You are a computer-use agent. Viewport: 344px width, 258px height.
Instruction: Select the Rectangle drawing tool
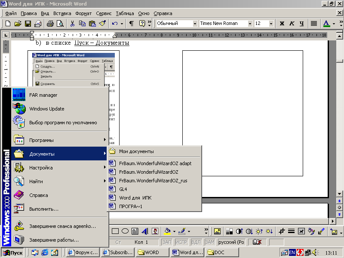click(115, 231)
